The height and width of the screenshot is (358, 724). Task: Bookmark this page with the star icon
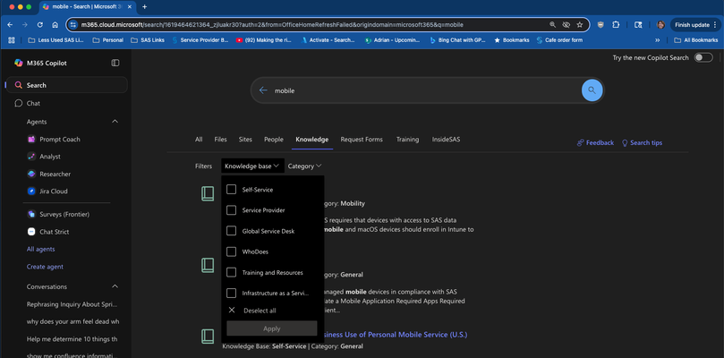coord(580,25)
